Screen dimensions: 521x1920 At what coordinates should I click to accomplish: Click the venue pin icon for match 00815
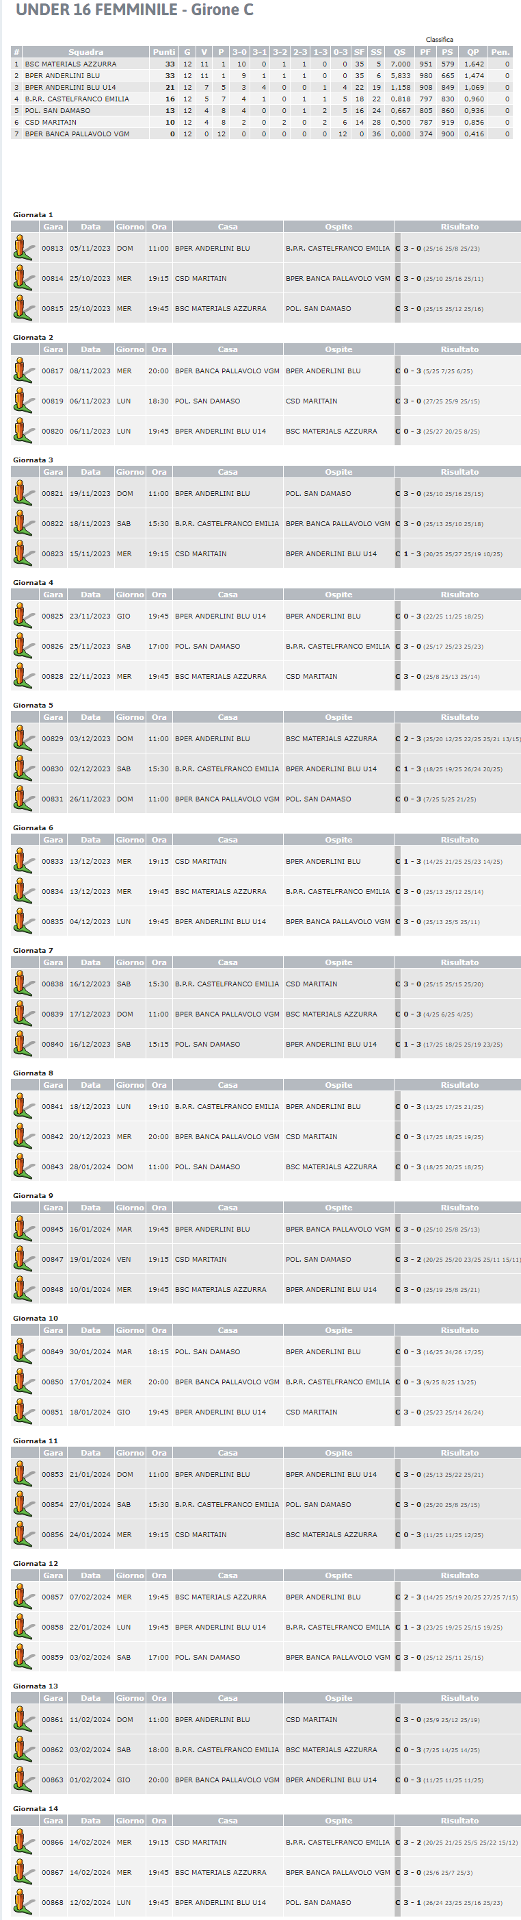[24, 308]
